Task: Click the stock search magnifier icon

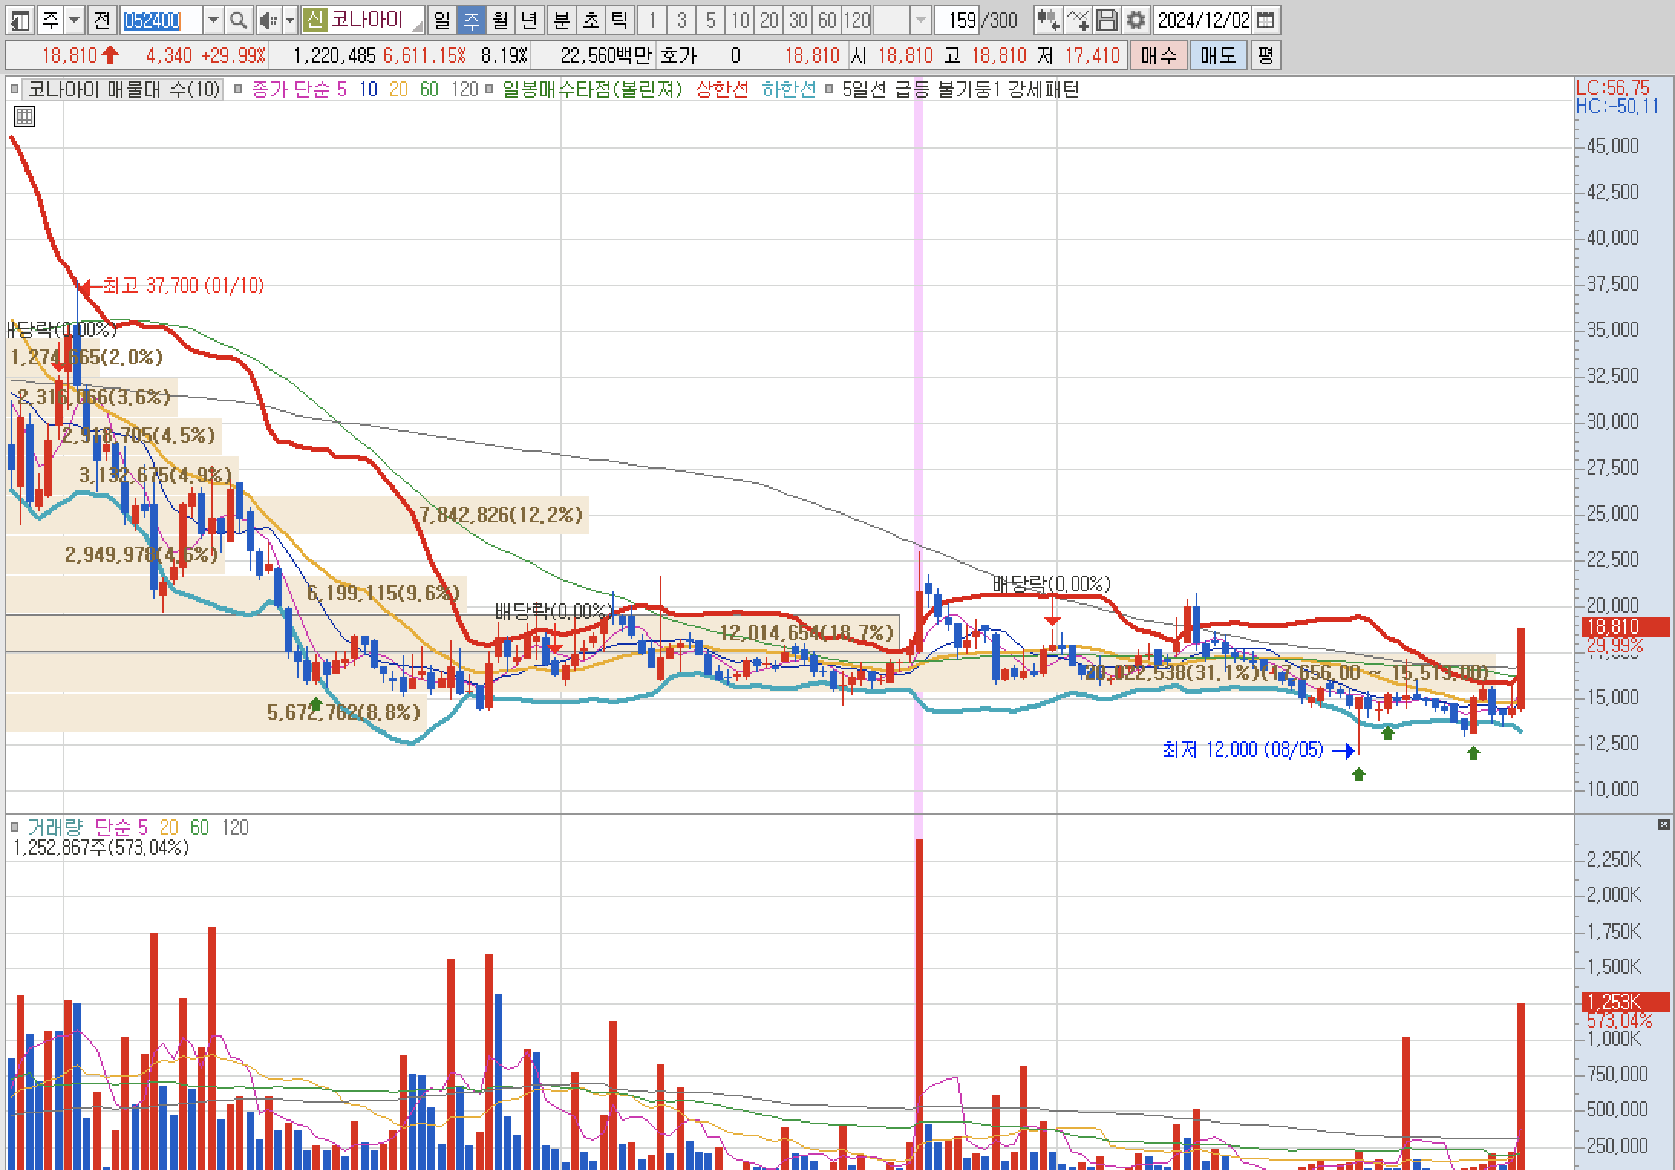Action: point(238,21)
